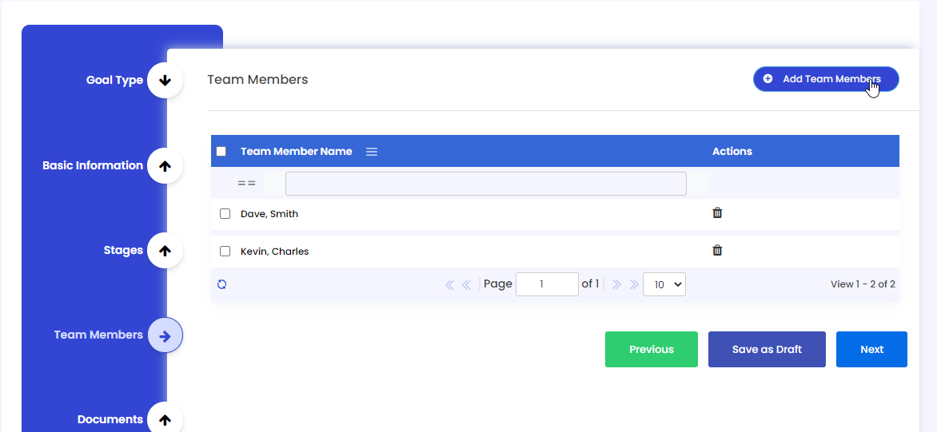937x432 pixels.
Task: Click the page number input box
Action: pyautogui.click(x=547, y=284)
